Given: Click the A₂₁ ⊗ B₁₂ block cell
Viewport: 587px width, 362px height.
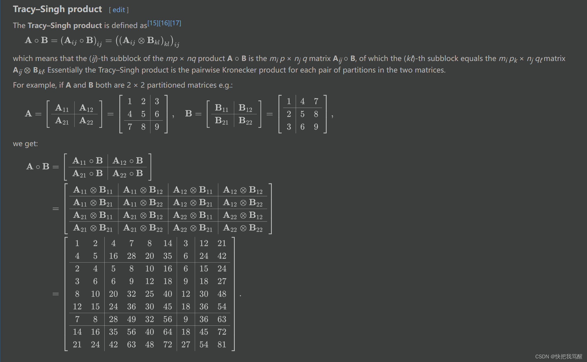Looking at the screenshot, I should pyautogui.click(x=143, y=215).
